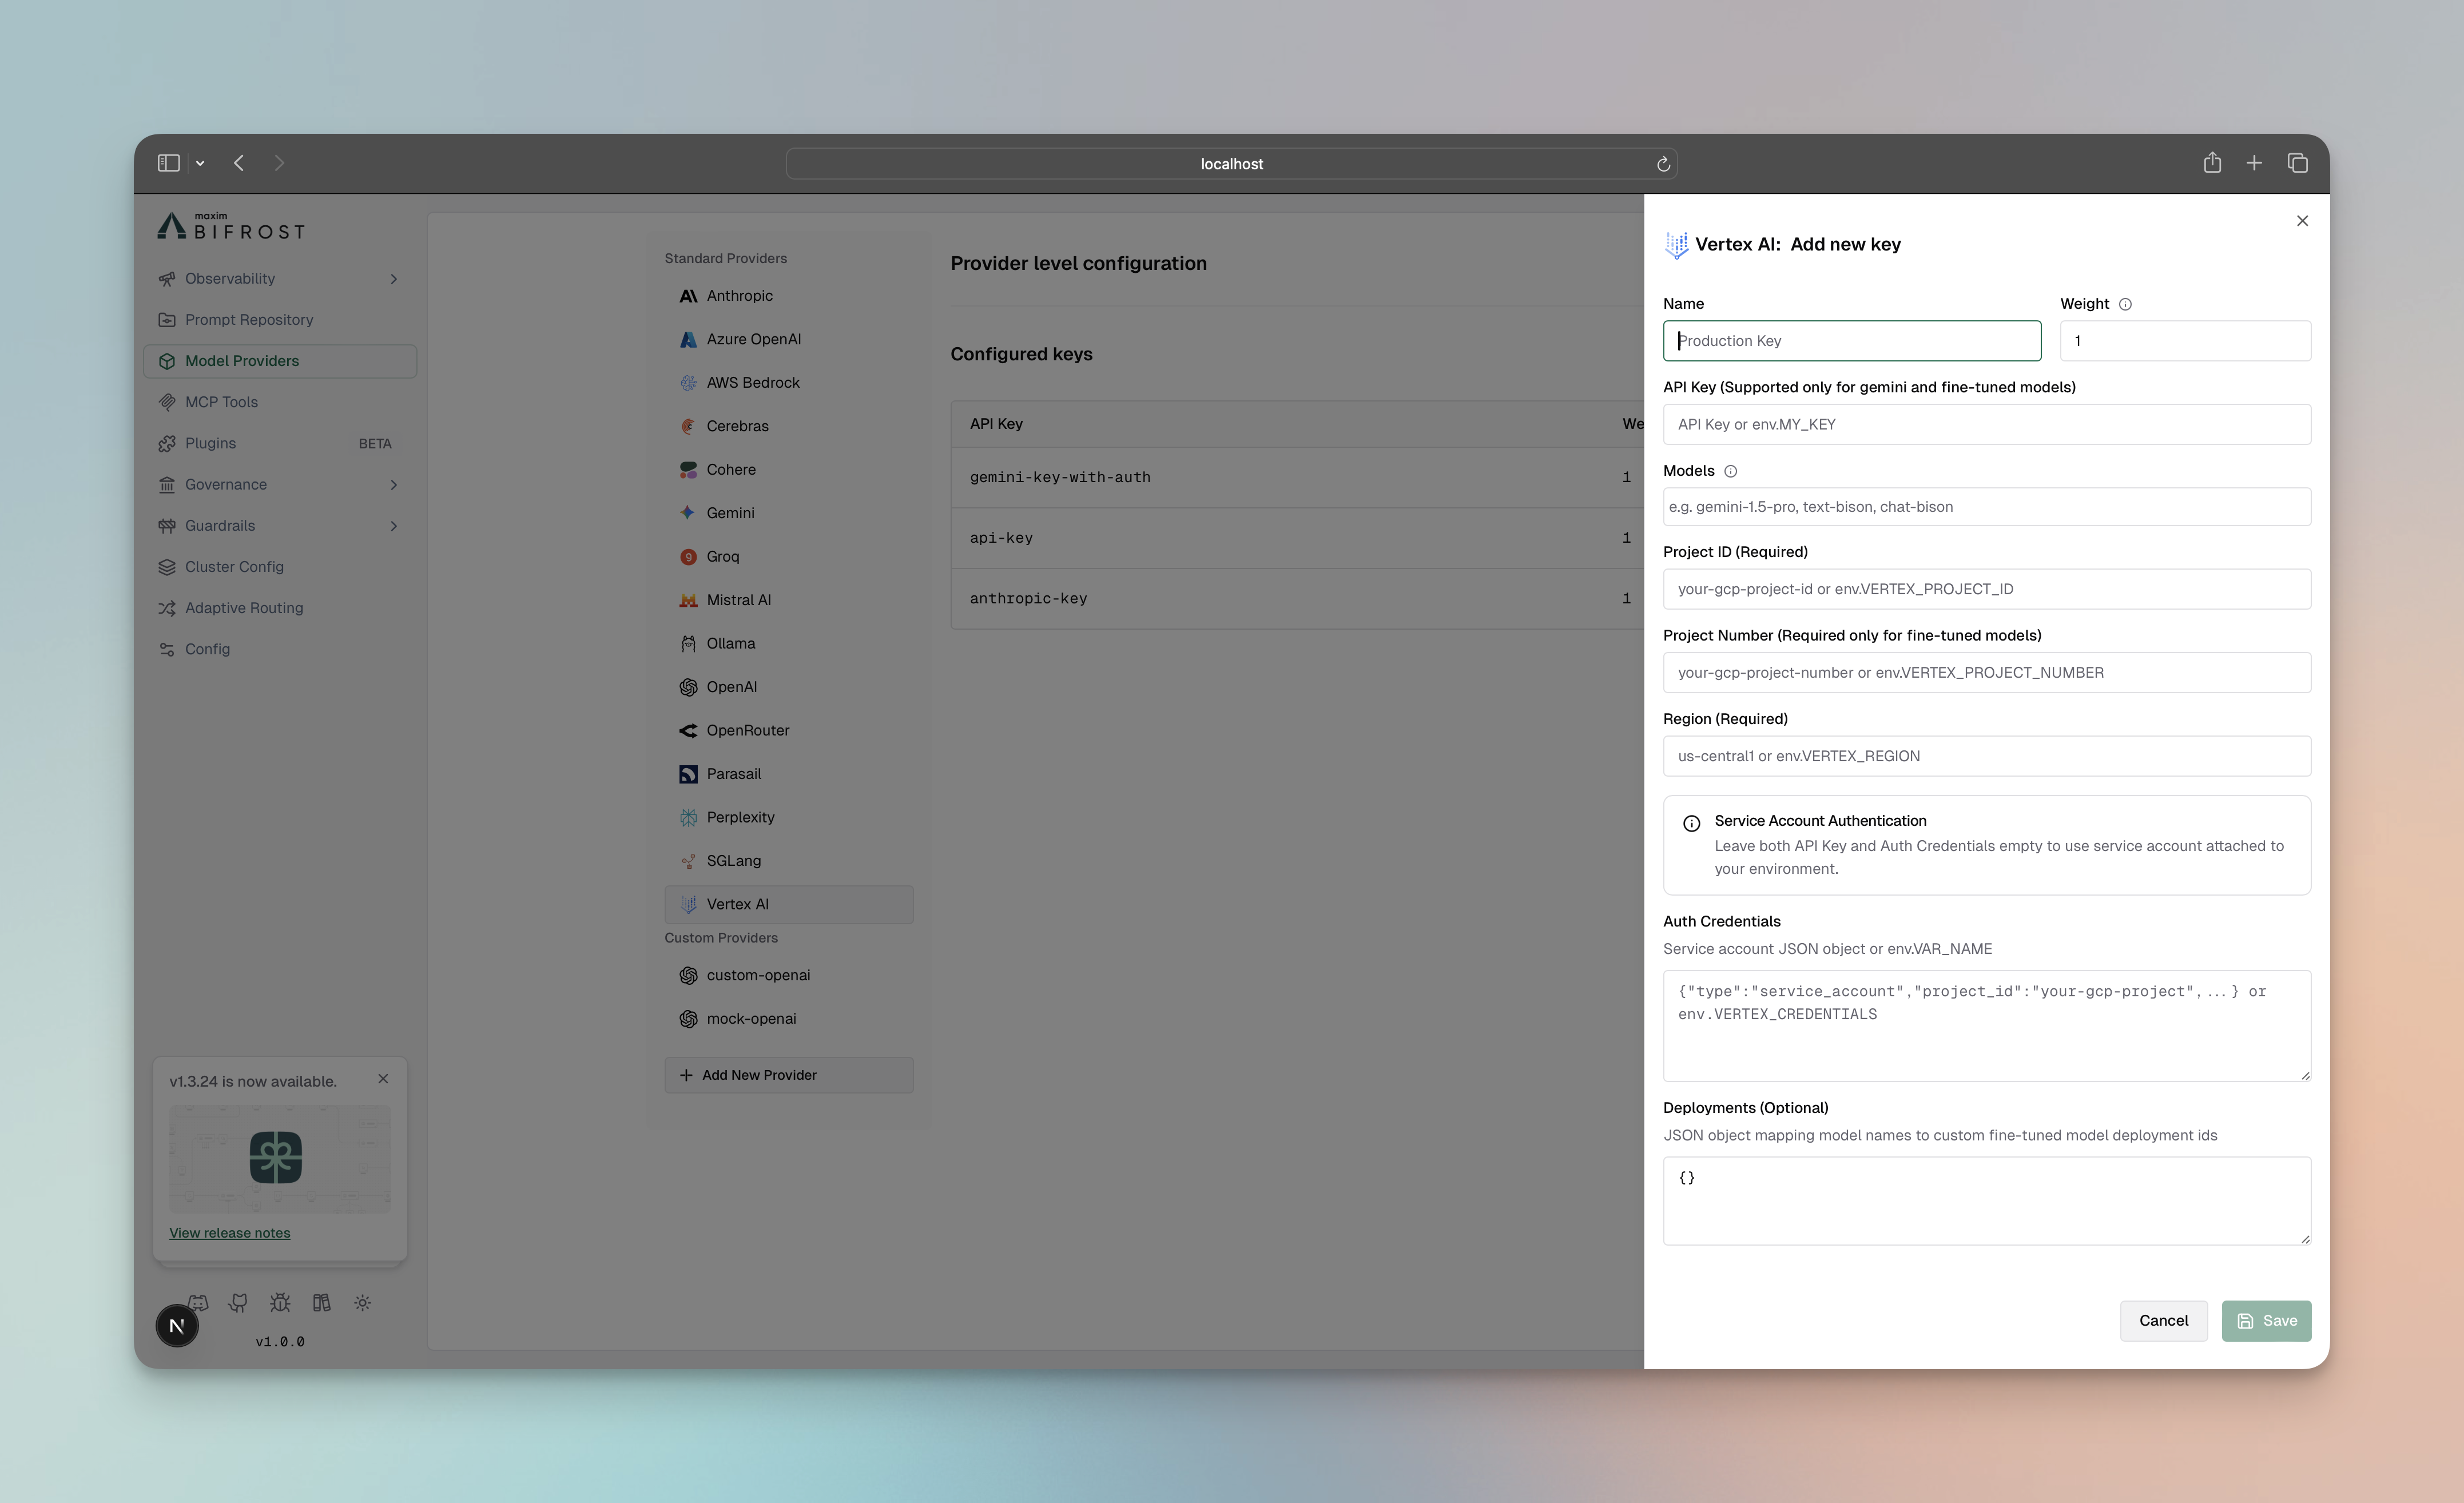This screenshot has width=2464, height=1503.
Task: Click the Weight info tooltip icon
Action: point(2126,304)
